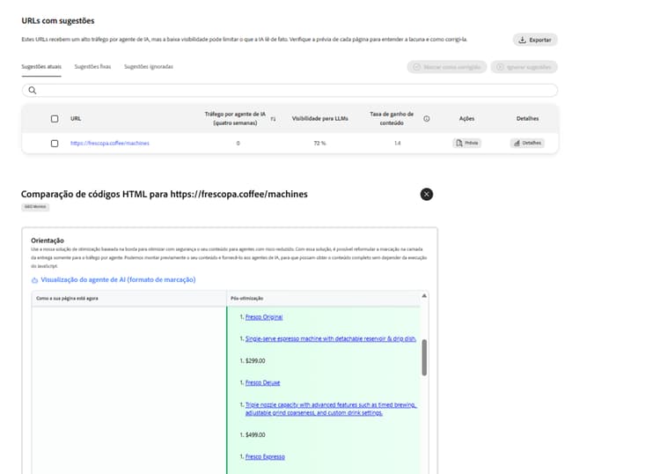Image resolution: width=660 pixels, height=474 pixels.
Task: Click the search magnifier icon
Action: coord(33,90)
